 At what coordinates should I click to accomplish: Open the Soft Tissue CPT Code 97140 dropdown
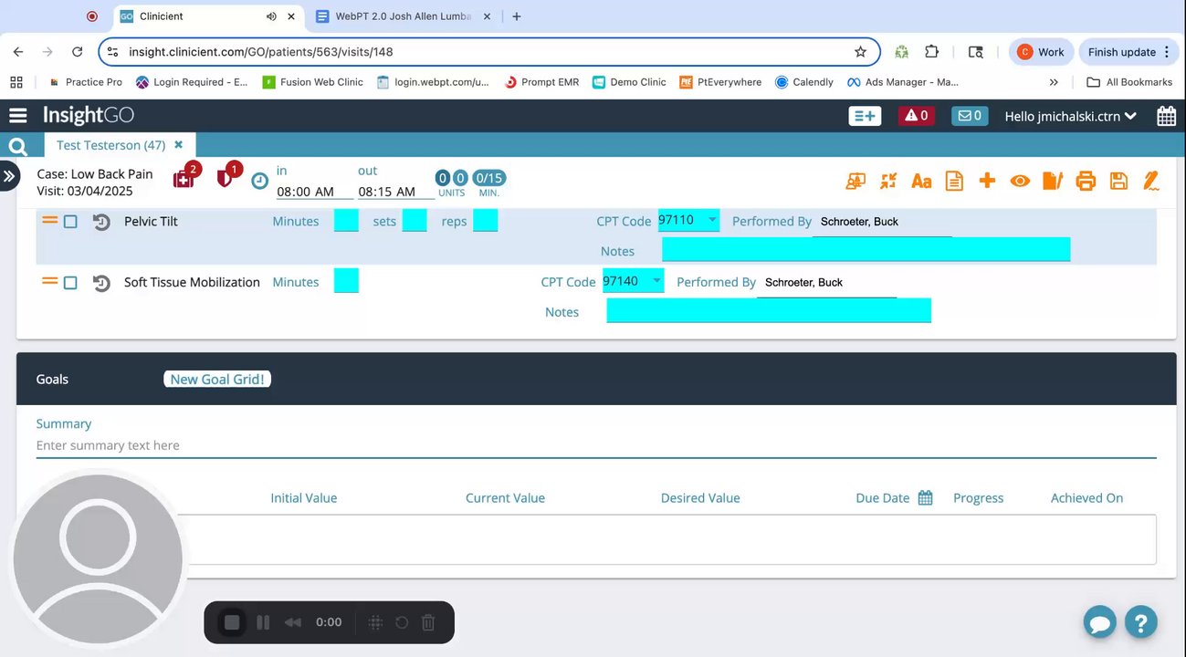(x=633, y=281)
